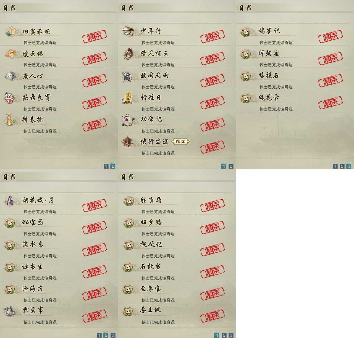This screenshot has width=354, height=338.
Task: Click the golden Buddha icon beside 惜往日
Action: pos(128,98)
